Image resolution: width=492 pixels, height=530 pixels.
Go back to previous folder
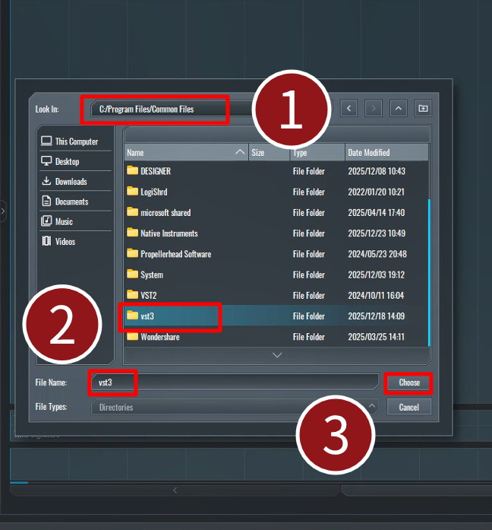(x=348, y=109)
